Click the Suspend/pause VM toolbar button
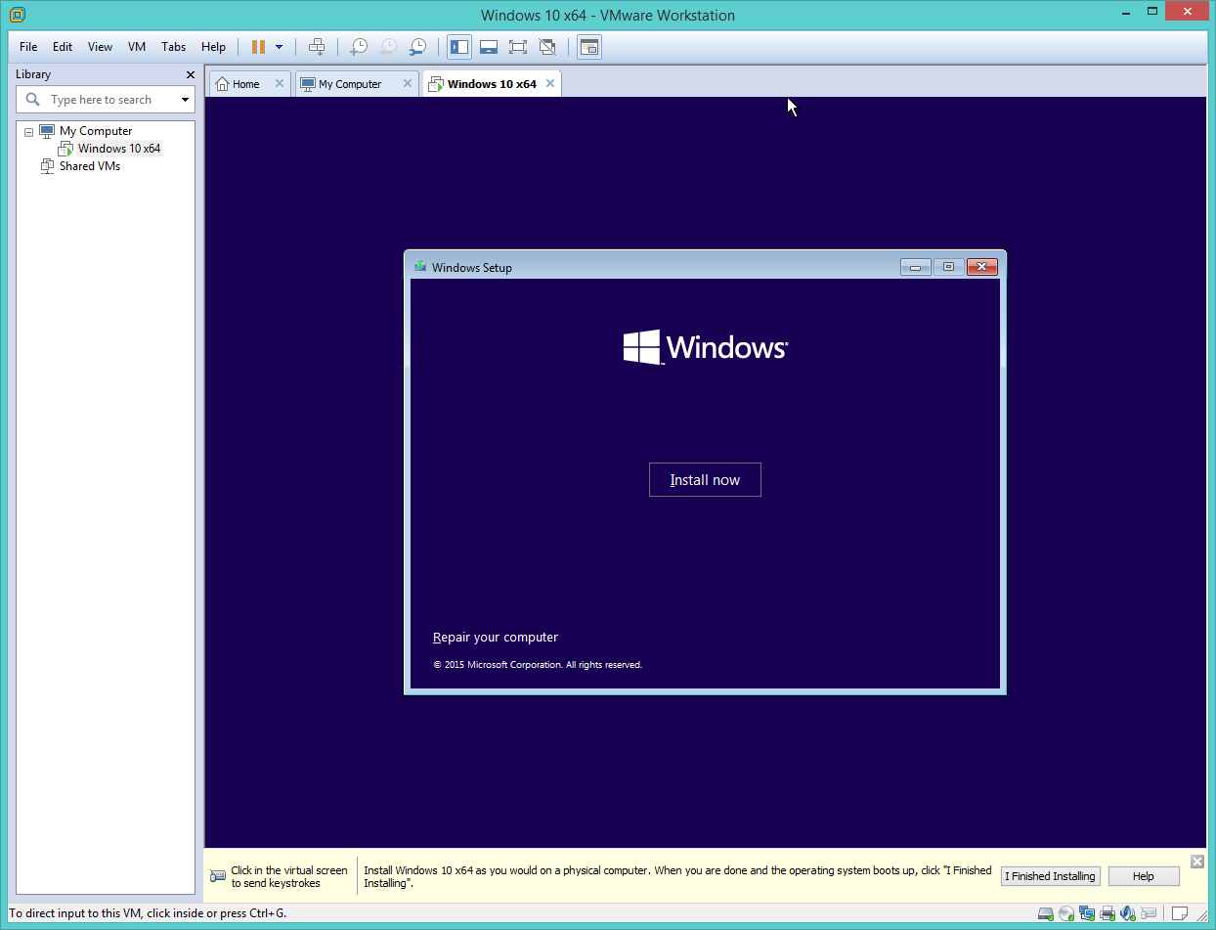Screen dimensions: 1216x930 click(258, 47)
